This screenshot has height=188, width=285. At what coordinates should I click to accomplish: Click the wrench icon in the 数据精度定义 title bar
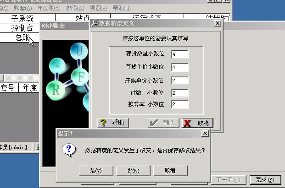95,23
